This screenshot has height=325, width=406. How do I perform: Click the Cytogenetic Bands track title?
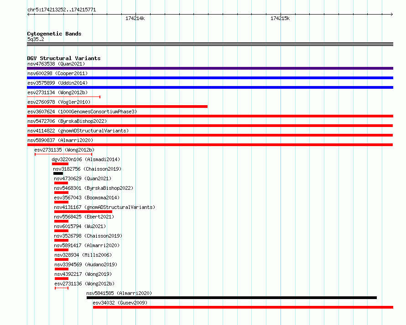tap(54, 34)
